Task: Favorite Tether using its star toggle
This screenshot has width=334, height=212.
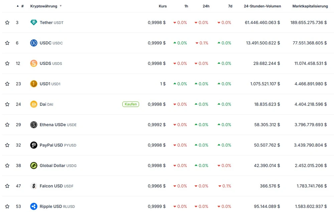Action: click(7, 22)
